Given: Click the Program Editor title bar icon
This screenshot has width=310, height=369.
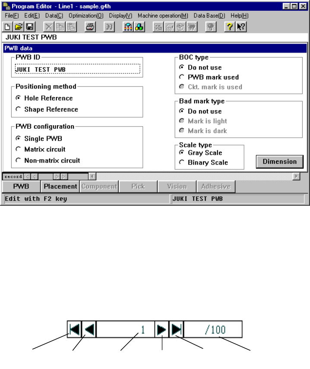Looking at the screenshot, I should (x=6, y=6).
